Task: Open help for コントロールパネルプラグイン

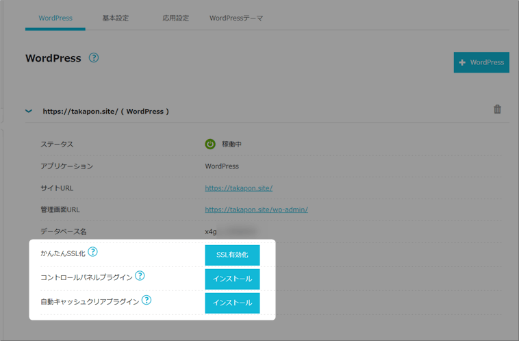Action: (140, 276)
